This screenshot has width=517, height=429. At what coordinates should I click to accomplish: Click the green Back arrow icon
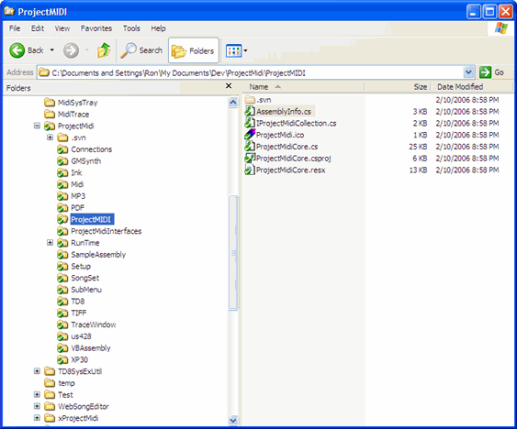coord(17,50)
